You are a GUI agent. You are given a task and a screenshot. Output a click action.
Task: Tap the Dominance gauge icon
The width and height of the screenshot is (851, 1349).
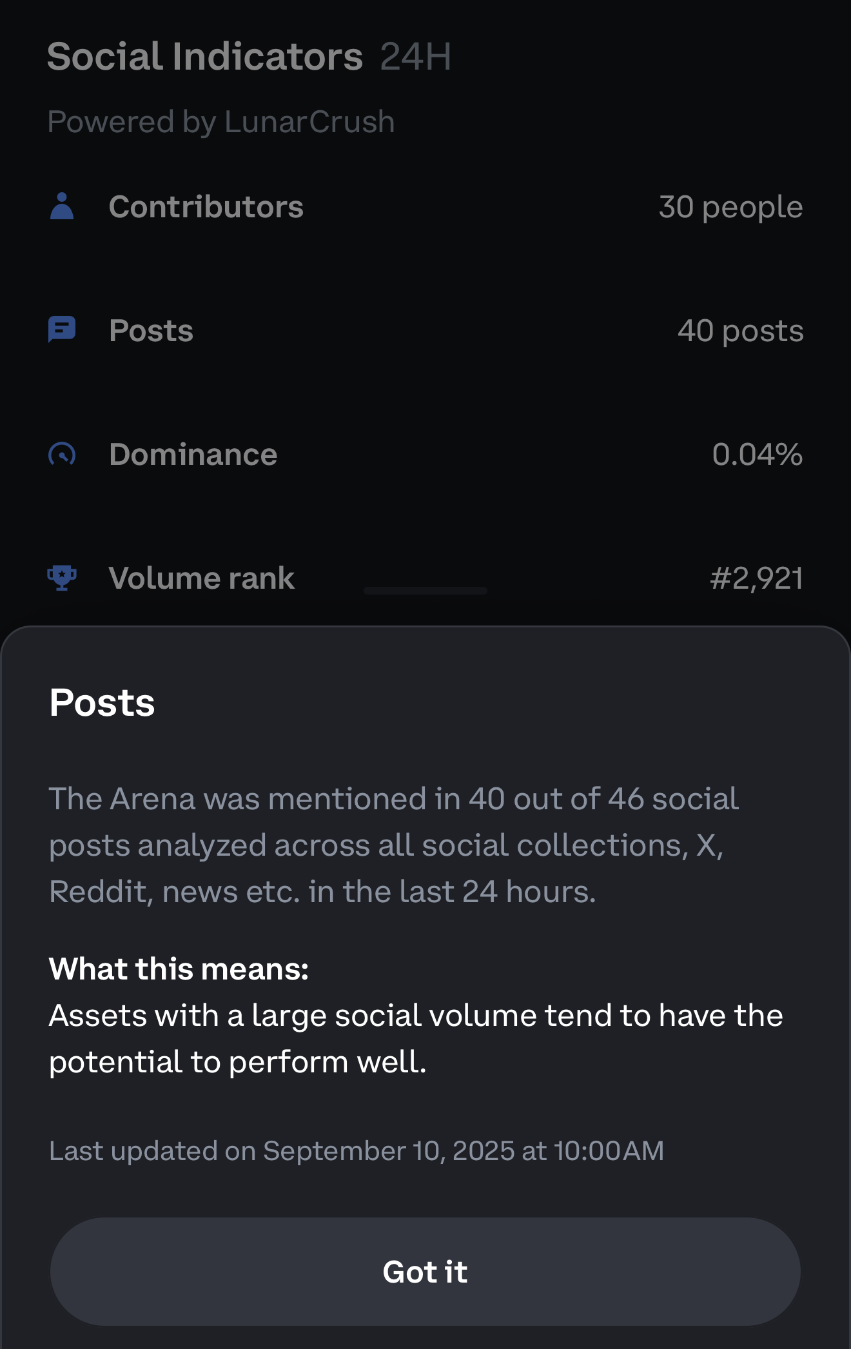point(62,455)
